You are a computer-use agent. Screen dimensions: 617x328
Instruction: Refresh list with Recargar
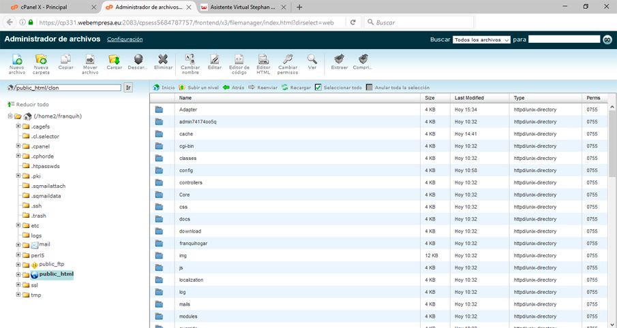tap(296, 88)
